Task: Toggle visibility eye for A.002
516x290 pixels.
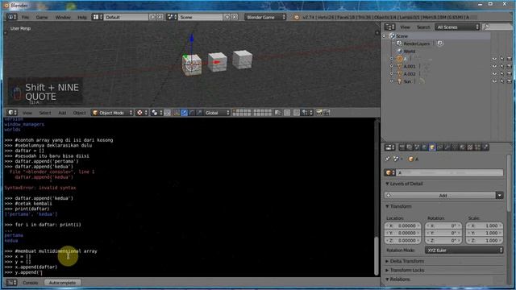Action: click(494, 74)
